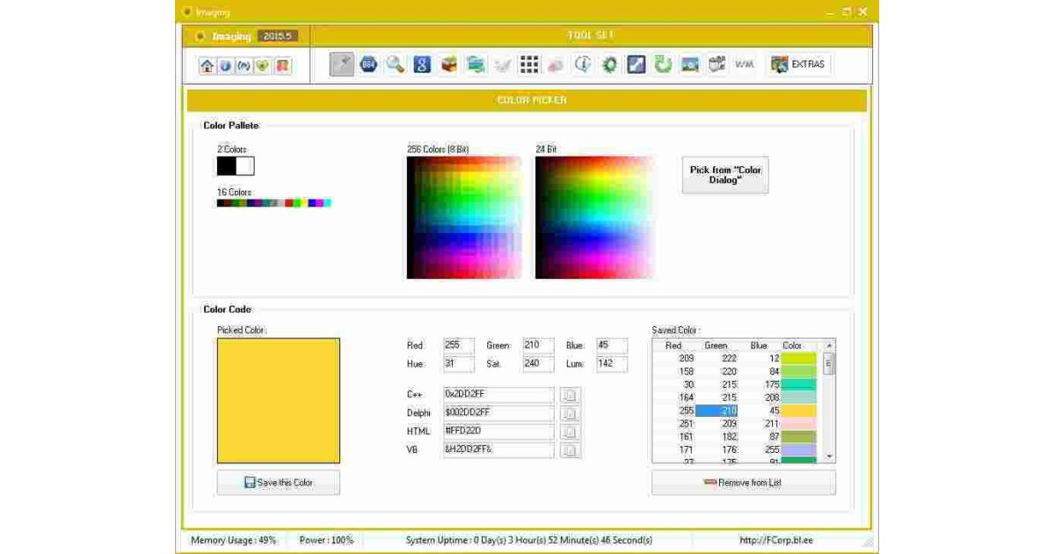Click the green rotate arrow icon
This screenshot has width=1055, height=554.
click(x=663, y=65)
